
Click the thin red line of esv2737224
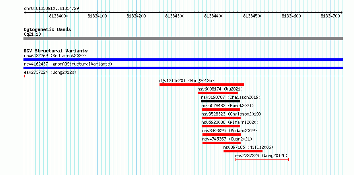click(183, 76)
